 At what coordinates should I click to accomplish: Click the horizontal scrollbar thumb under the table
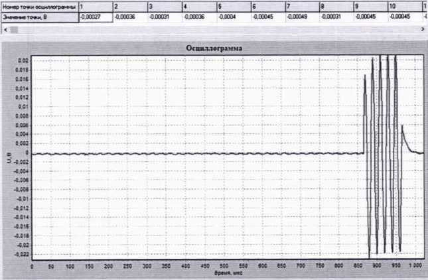click(x=14, y=30)
